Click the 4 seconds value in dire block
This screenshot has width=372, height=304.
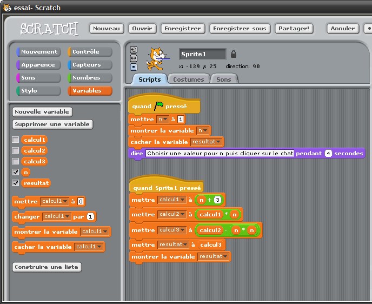pyautogui.click(x=328, y=153)
